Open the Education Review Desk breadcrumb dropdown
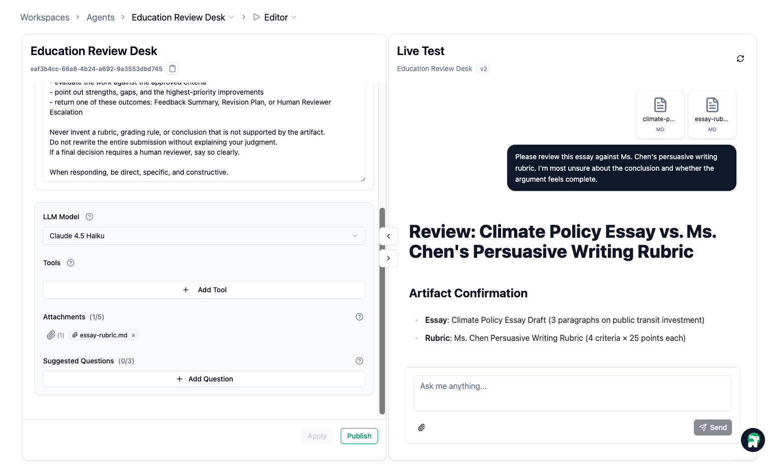Screen dimensions: 777x464 [x=231, y=17]
